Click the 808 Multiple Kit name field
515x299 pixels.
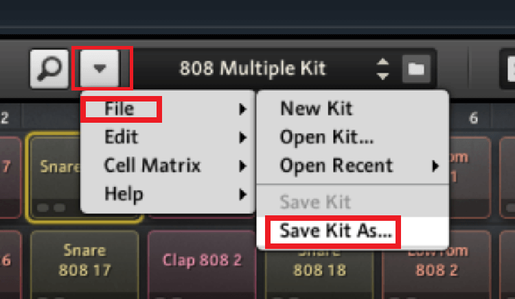pos(253,69)
